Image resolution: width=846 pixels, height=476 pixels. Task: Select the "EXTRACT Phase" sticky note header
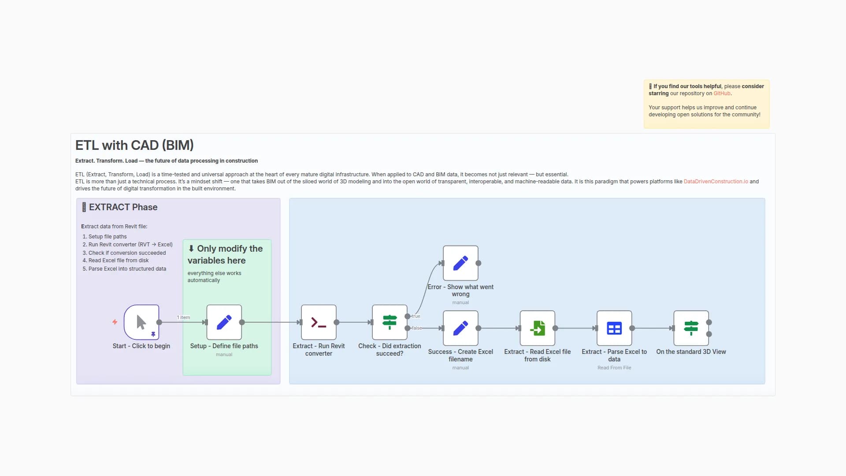click(123, 207)
